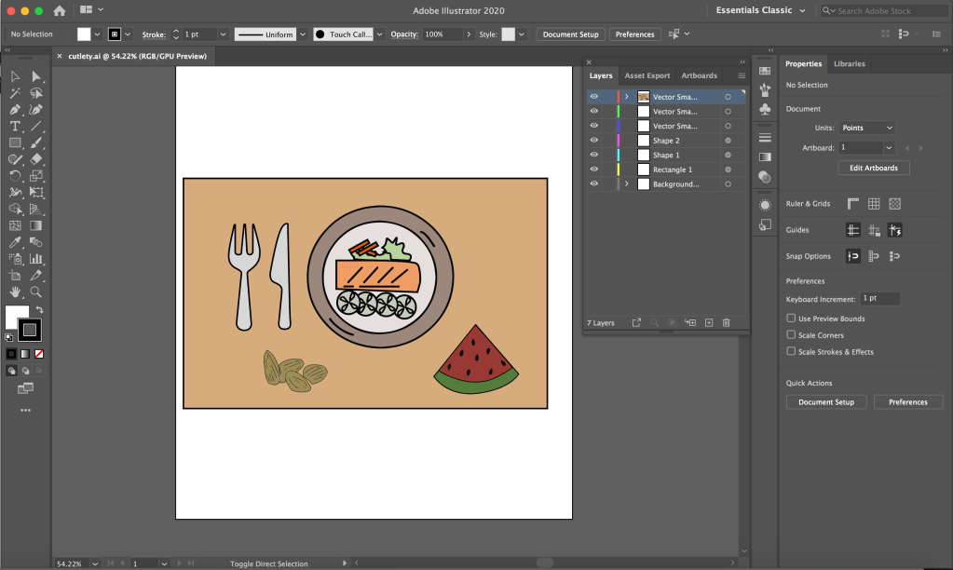This screenshot has height=570, width=953.
Task: Switch to the Asset Export tab
Action: pos(647,75)
